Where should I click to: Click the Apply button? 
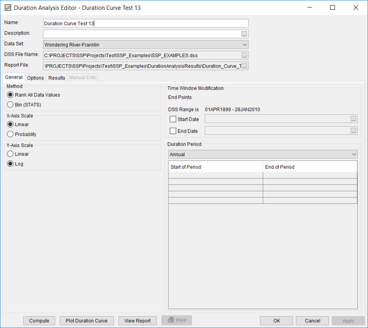click(348, 321)
